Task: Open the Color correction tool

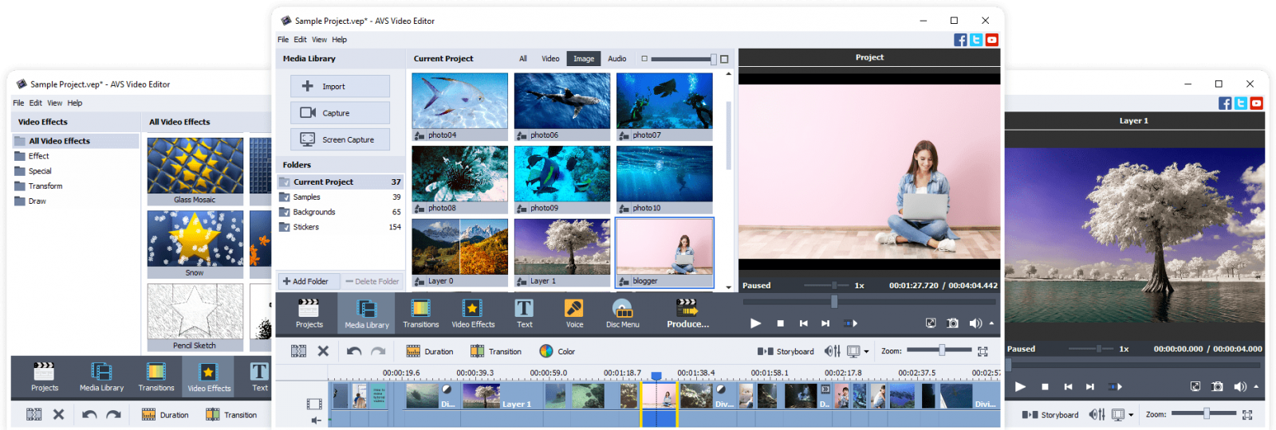Action: click(557, 351)
